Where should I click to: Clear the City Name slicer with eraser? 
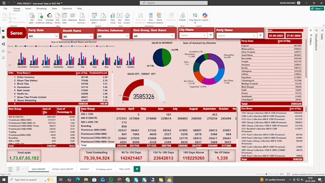click(x=211, y=35)
